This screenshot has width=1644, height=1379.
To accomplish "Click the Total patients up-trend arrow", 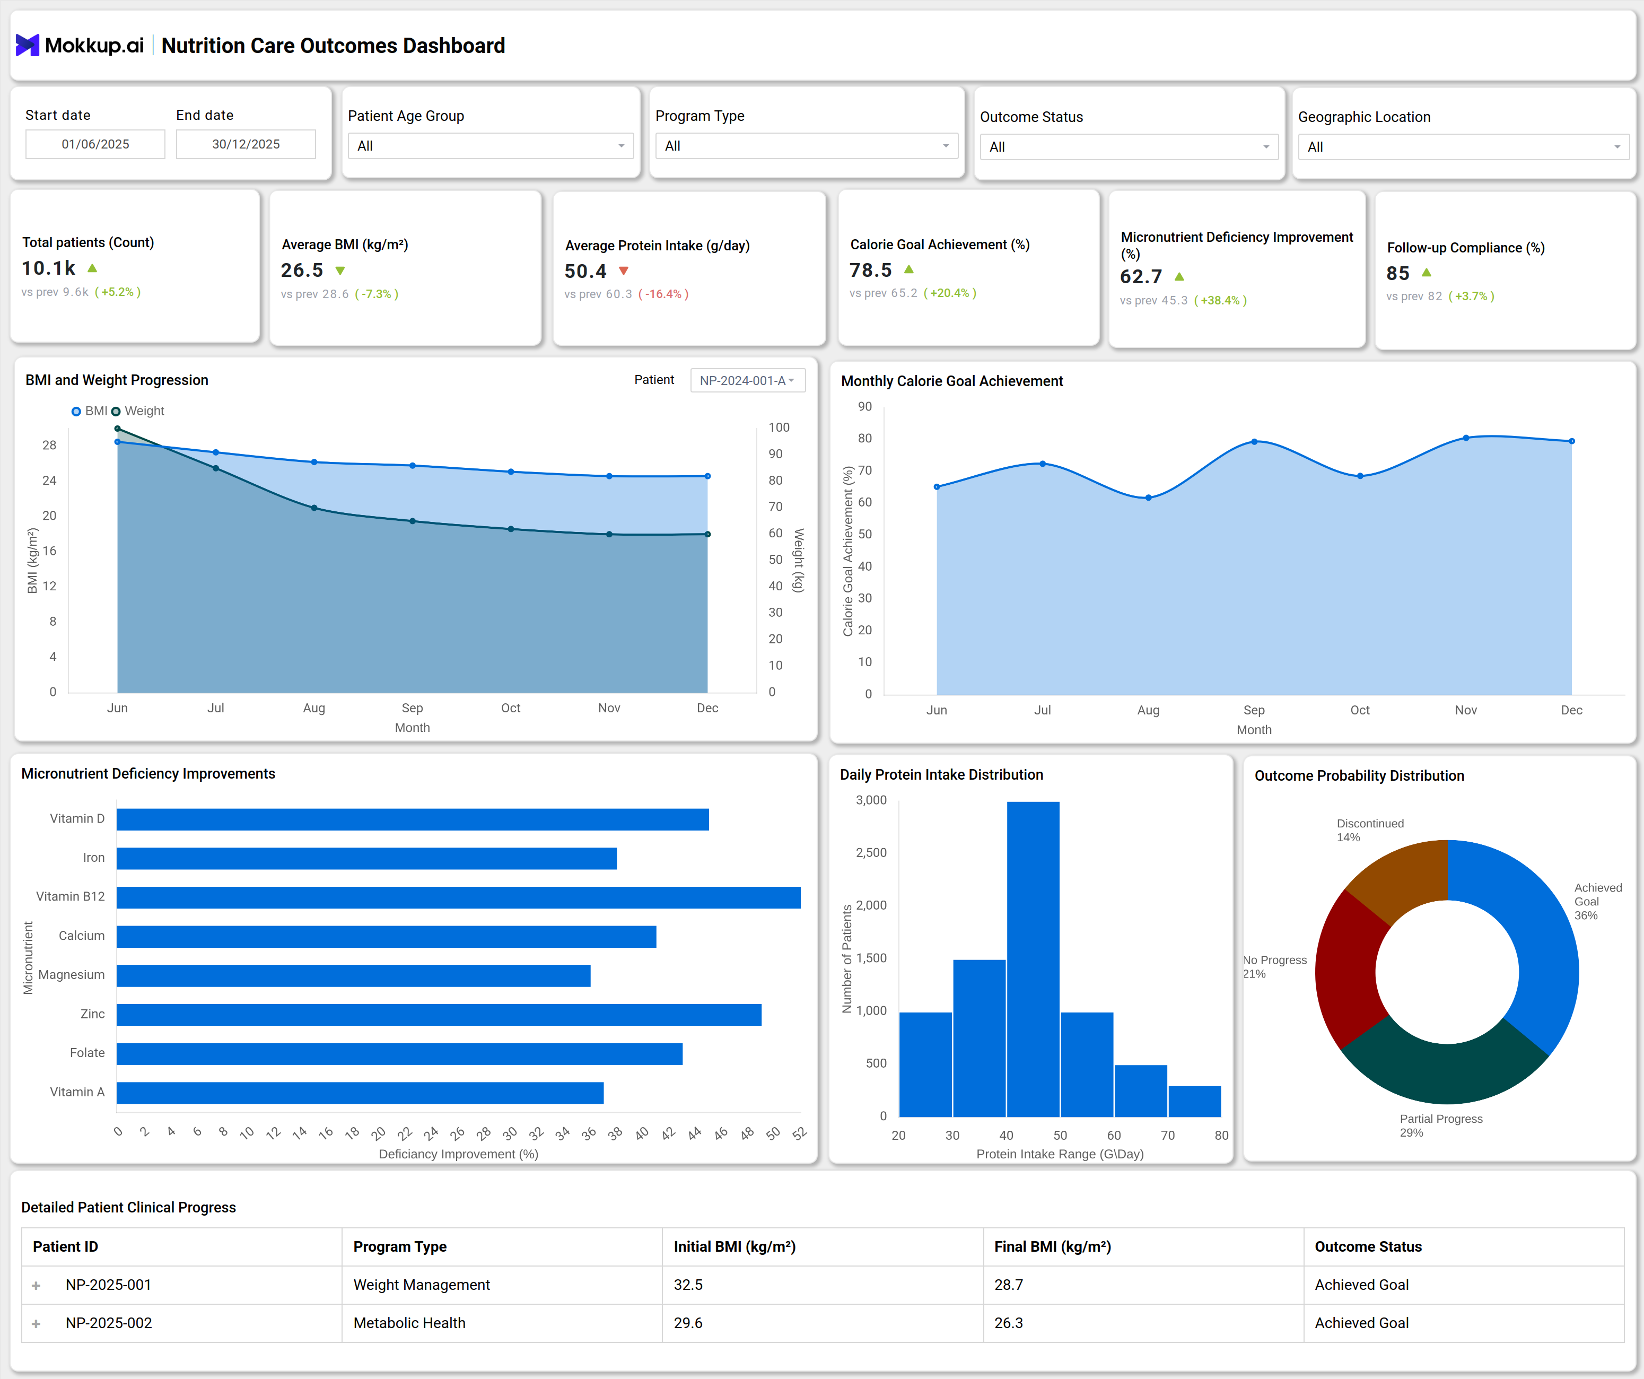I will (92, 268).
